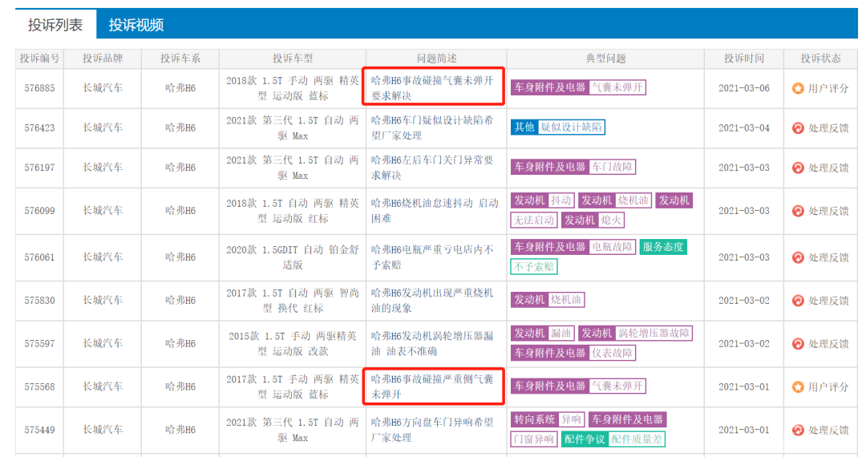The height and width of the screenshot is (457, 866).
Task: Click the 处理反馈 status icon for complaint 576197
Action: pyautogui.click(x=798, y=168)
